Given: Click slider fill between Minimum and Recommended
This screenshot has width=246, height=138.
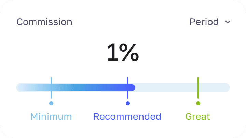Looking at the screenshot, I should [x=90, y=88].
